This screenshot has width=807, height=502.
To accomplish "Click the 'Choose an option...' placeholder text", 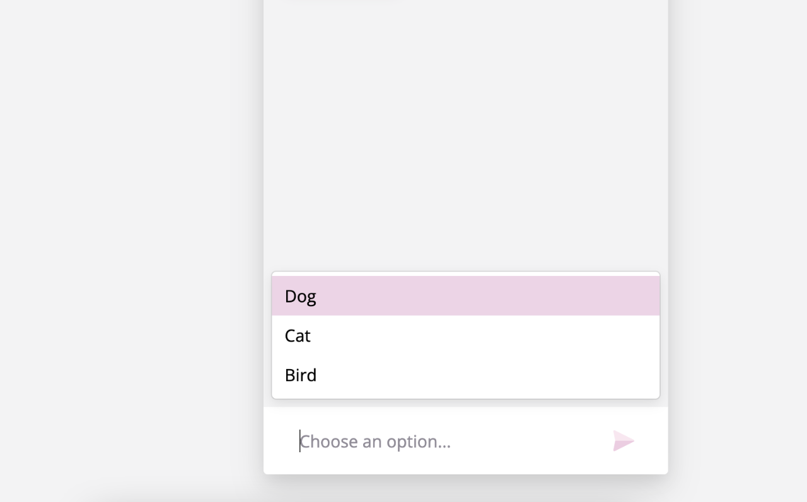I will click(x=375, y=442).
